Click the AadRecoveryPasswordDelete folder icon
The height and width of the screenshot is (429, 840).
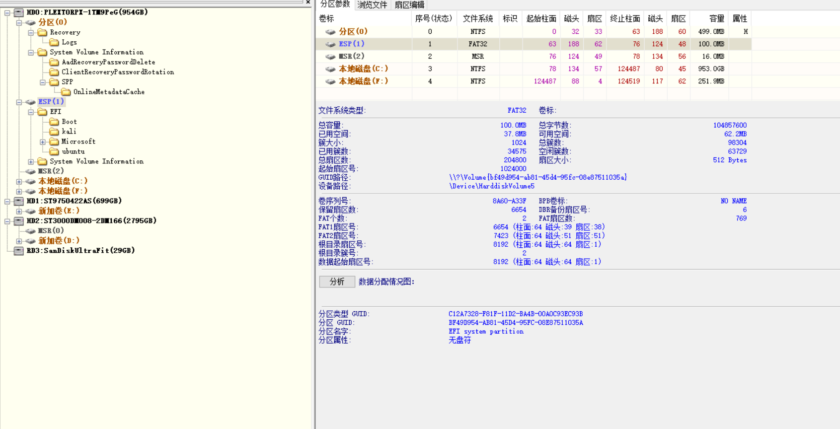click(54, 62)
